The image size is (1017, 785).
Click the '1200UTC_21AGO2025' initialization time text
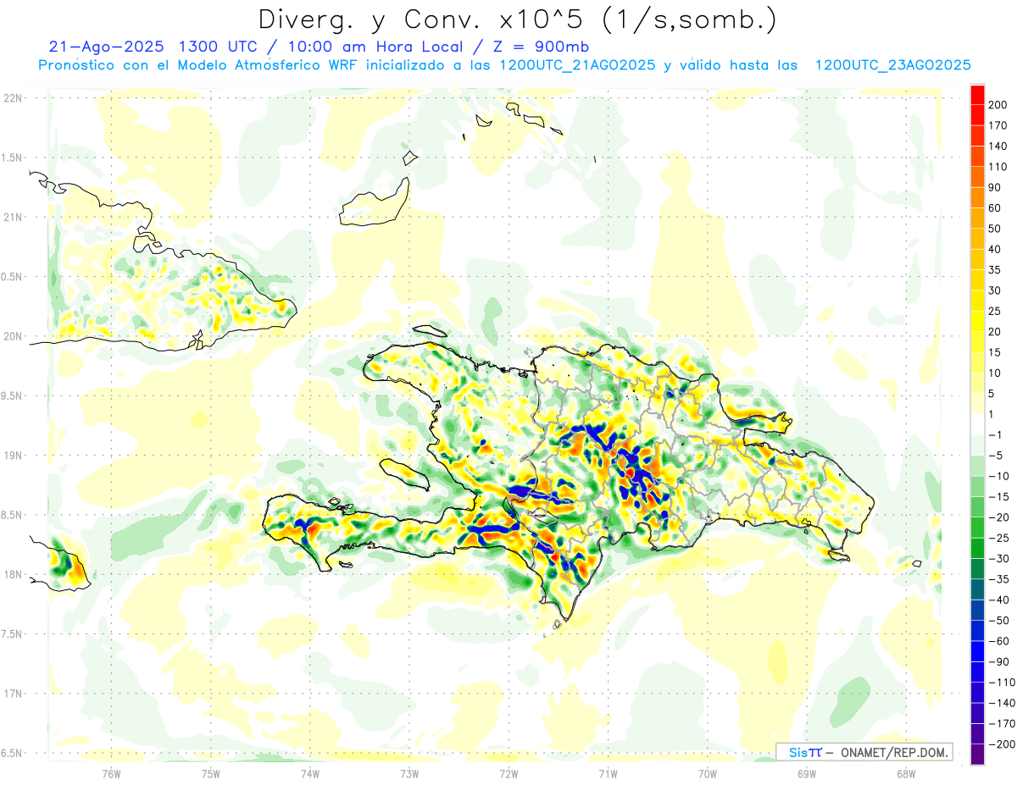coord(576,65)
